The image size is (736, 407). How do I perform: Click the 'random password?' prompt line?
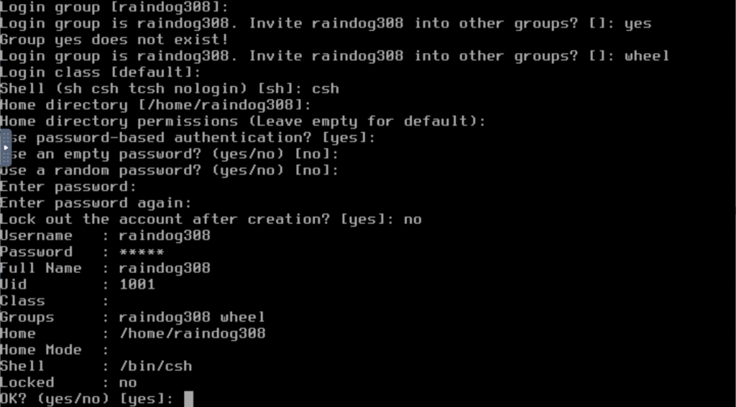tap(169, 171)
